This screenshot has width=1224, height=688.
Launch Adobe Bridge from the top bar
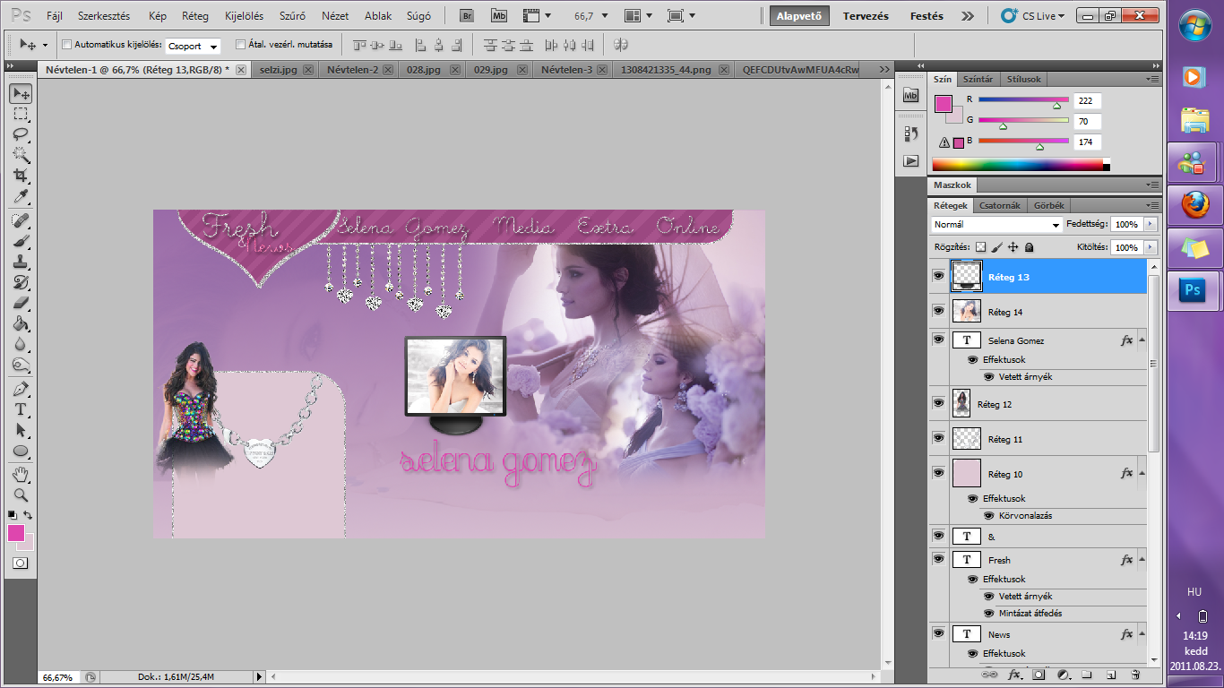pos(466,15)
